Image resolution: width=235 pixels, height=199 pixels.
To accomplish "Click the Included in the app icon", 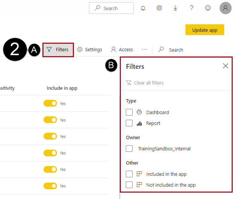I will tap(139, 174).
